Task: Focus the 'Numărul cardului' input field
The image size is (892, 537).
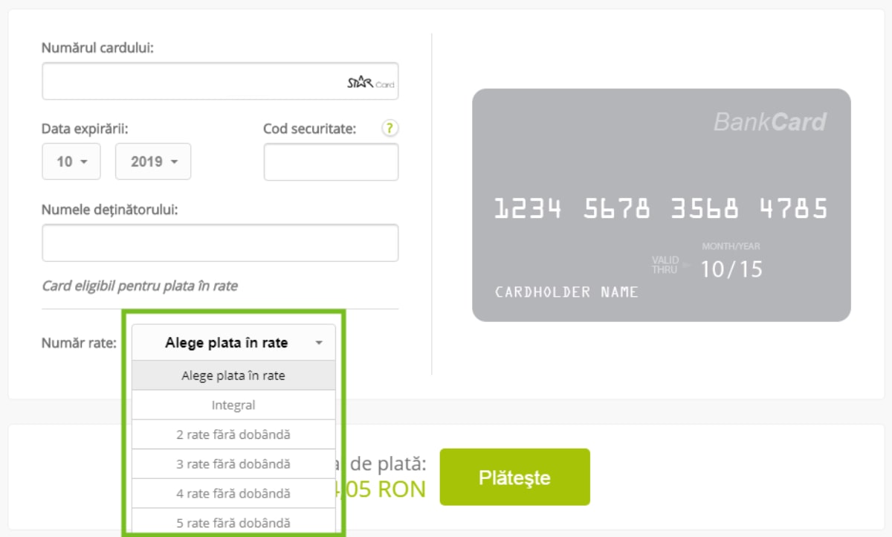Action: coord(193,81)
